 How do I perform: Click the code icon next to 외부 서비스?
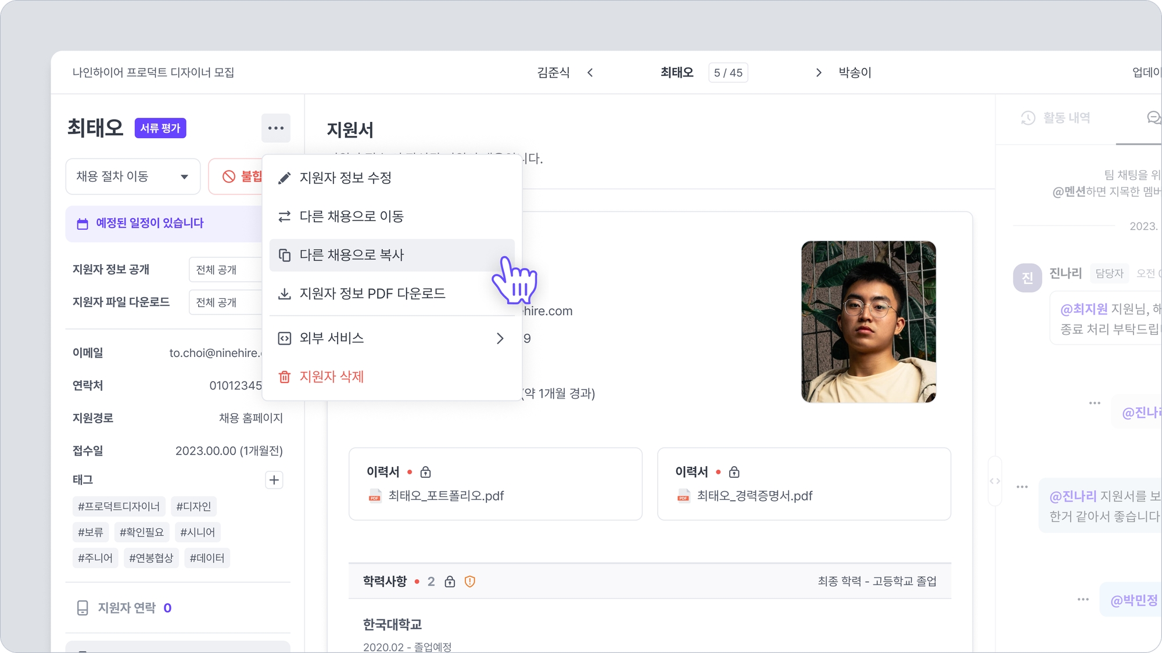(284, 338)
